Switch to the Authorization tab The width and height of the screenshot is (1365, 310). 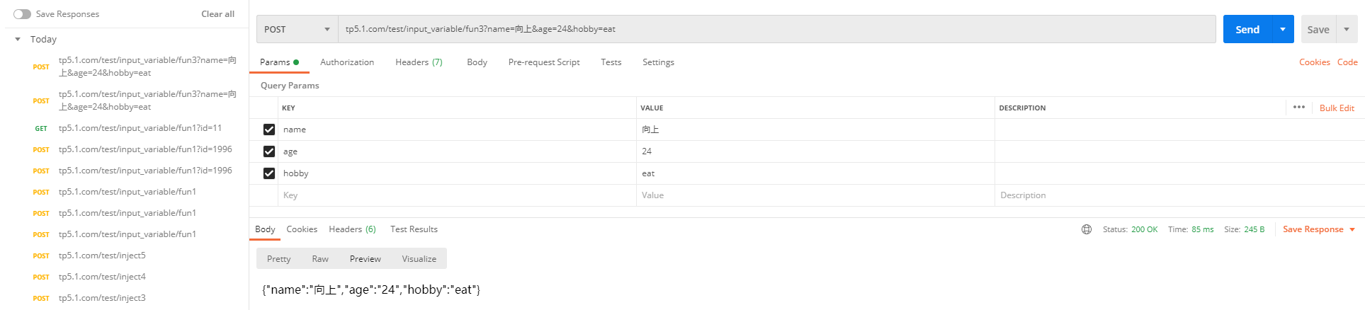click(x=347, y=62)
